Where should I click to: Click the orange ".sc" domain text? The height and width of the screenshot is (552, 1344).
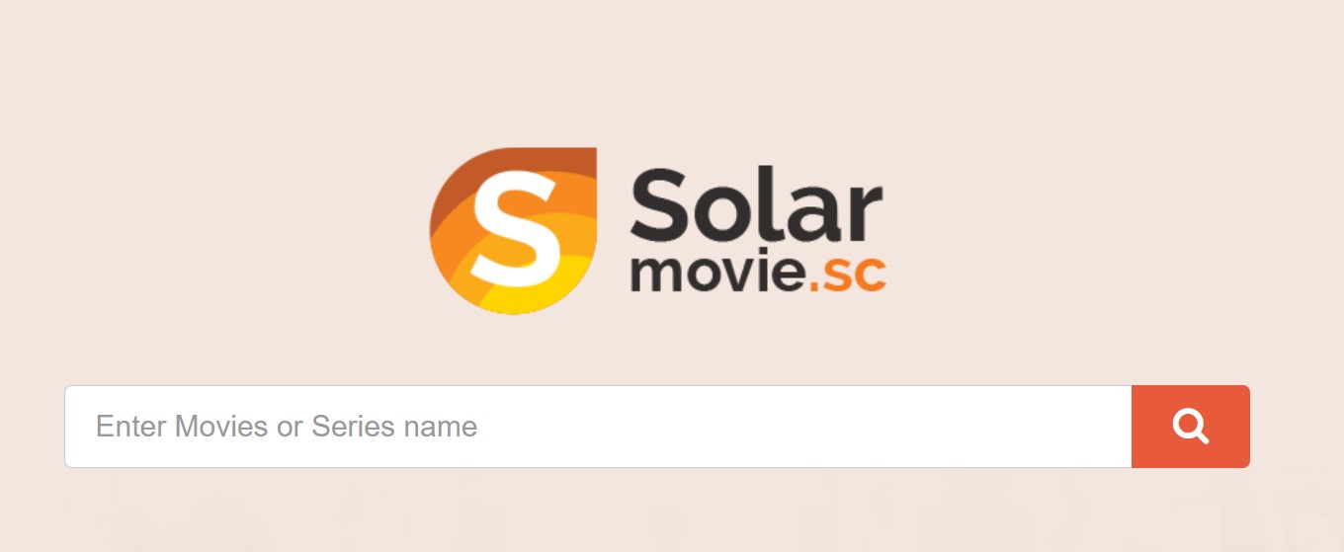click(848, 276)
